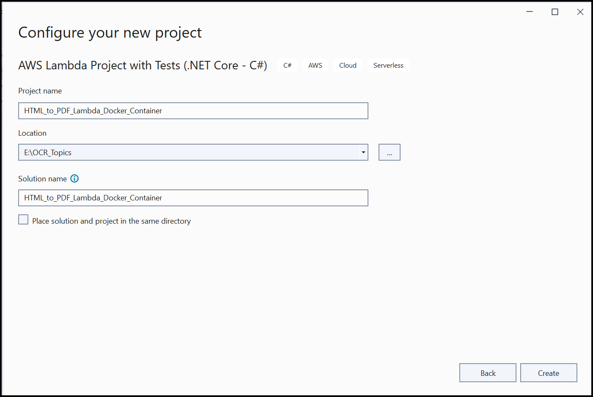Browse for location with the ellipsis button

click(389, 152)
